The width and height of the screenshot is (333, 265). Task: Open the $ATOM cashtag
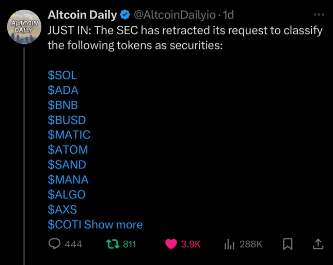[68, 150]
